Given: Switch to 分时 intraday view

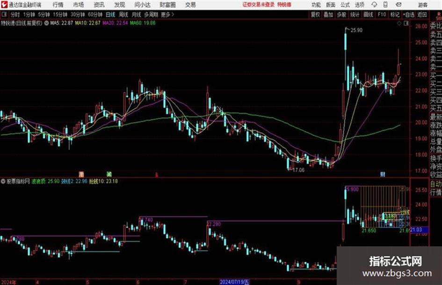Looking at the screenshot, I should coord(15,15).
